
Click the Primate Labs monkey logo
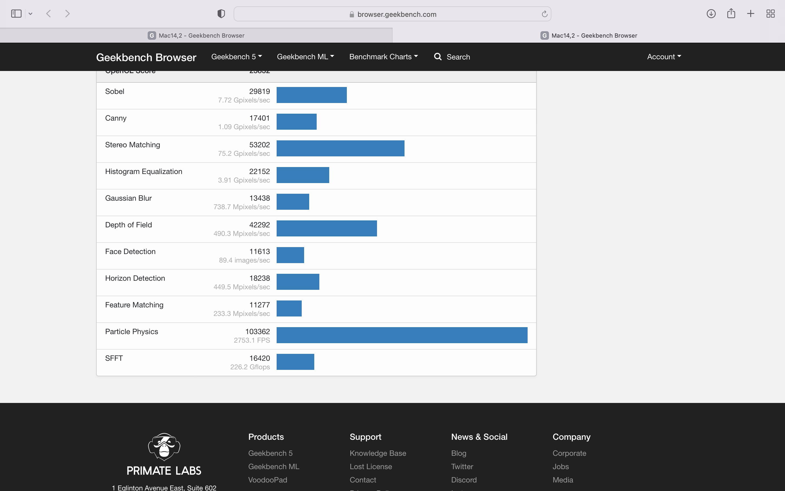point(164,446)
